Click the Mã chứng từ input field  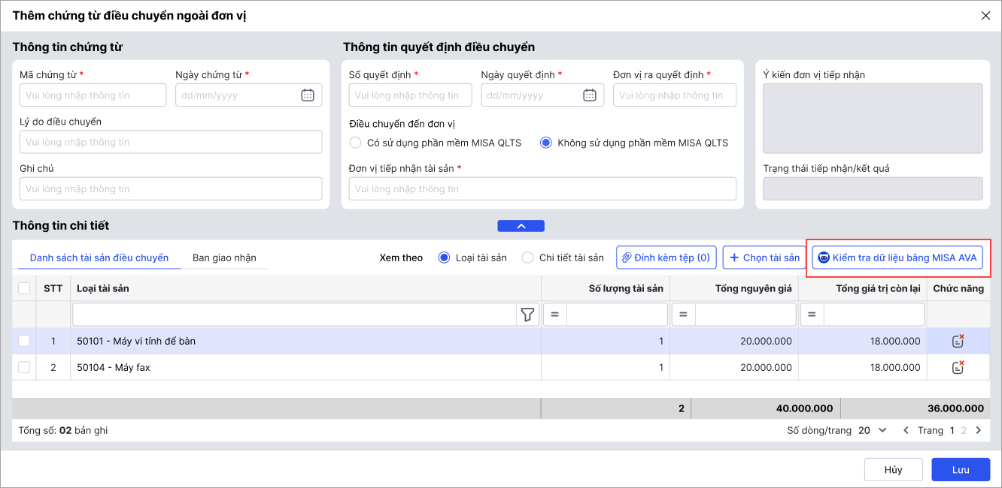click(x=93, y=95)
